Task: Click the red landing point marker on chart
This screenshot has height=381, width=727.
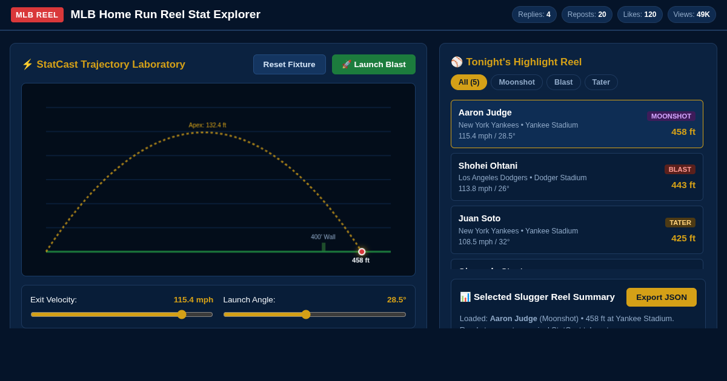Action: tap(362, 252)
